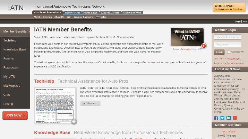
Task: Open Industry Sponsors submenu item
Action: pyautogui.click(x=83, y=17)
